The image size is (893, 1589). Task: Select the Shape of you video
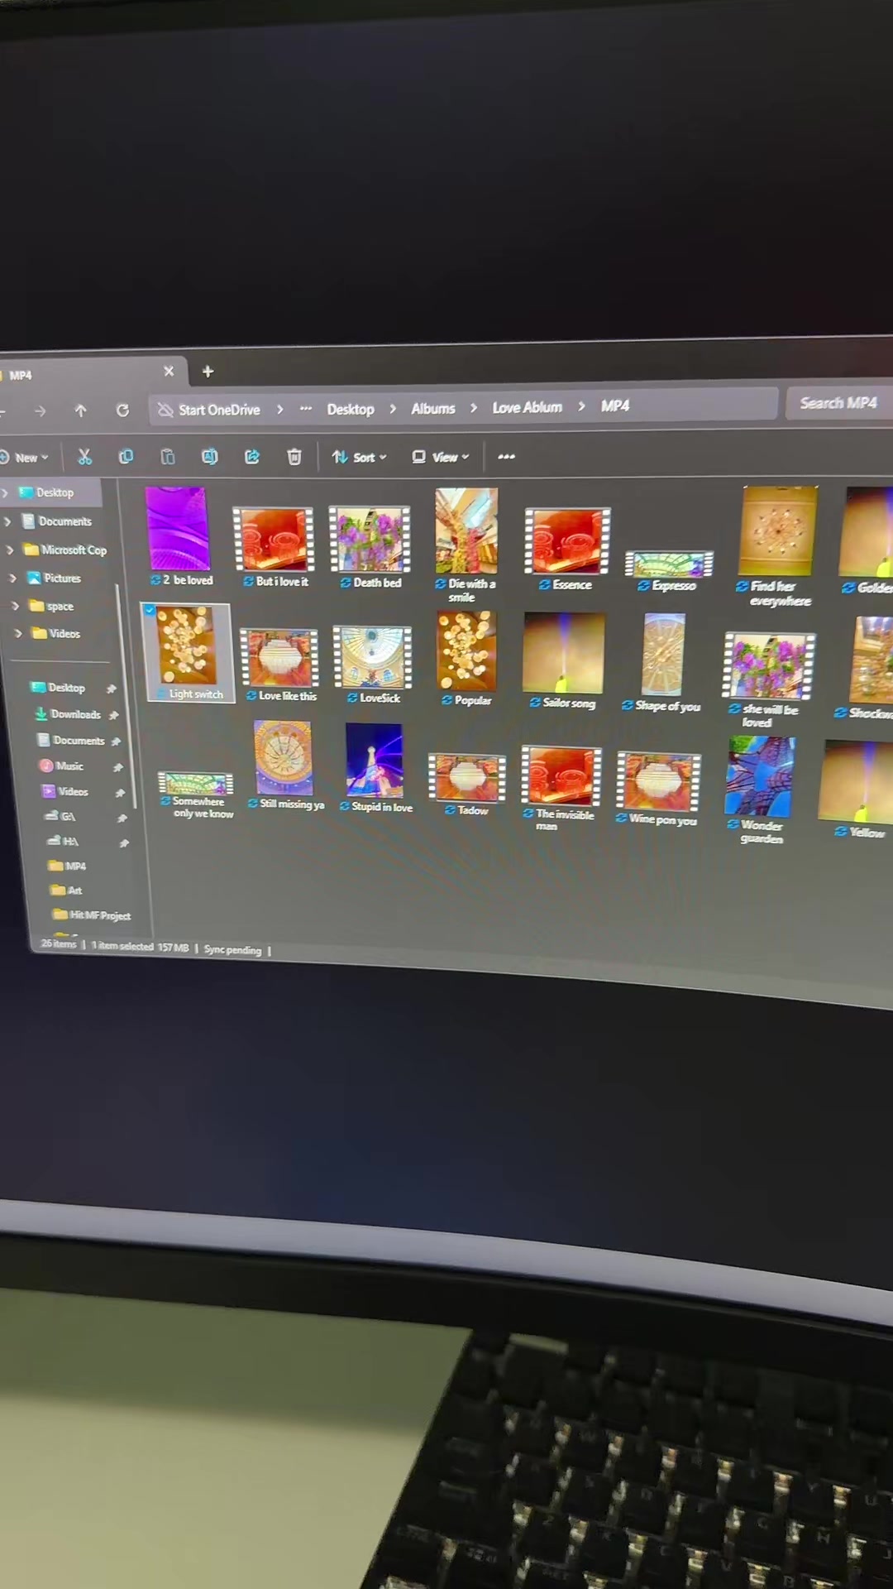coord(662,662)
